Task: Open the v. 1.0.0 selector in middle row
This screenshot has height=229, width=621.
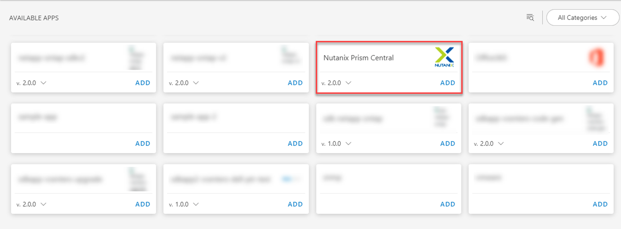Action: coord(349,143)
